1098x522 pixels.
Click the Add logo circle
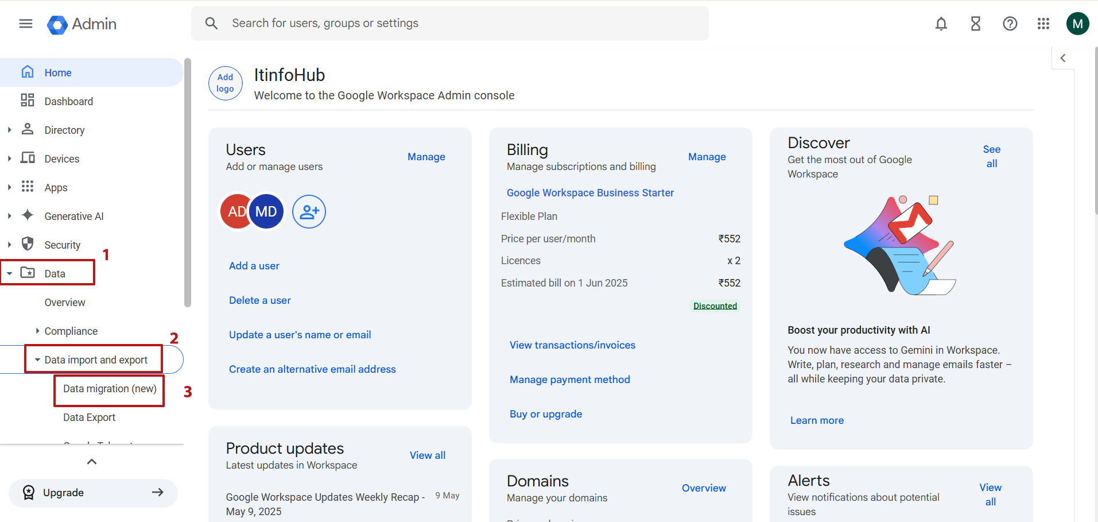pos(226,83)
